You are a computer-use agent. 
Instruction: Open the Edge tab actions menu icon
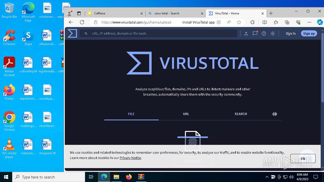point(79,13)
